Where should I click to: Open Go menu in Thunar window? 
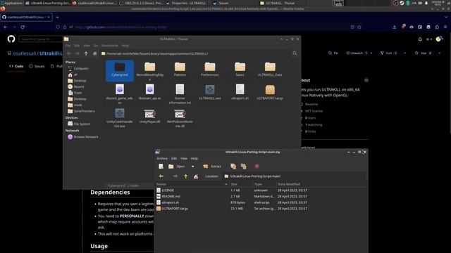[x=96, y=46]
